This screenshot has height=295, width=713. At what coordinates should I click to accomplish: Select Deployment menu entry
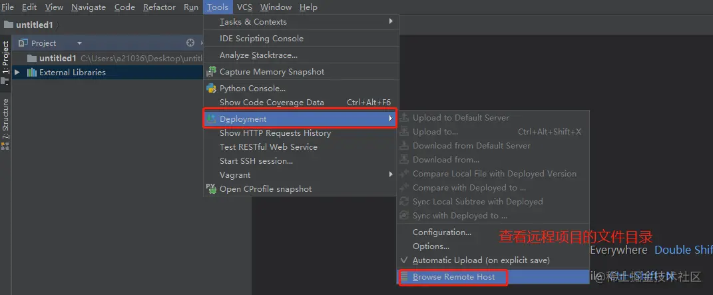click(x=300, y=119)
